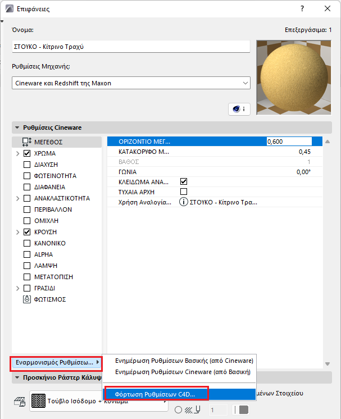
Task: Check the ΤΥΧΑΙΑ ΑΡΧΗ checkbox
Action: [x=184, y=192]
